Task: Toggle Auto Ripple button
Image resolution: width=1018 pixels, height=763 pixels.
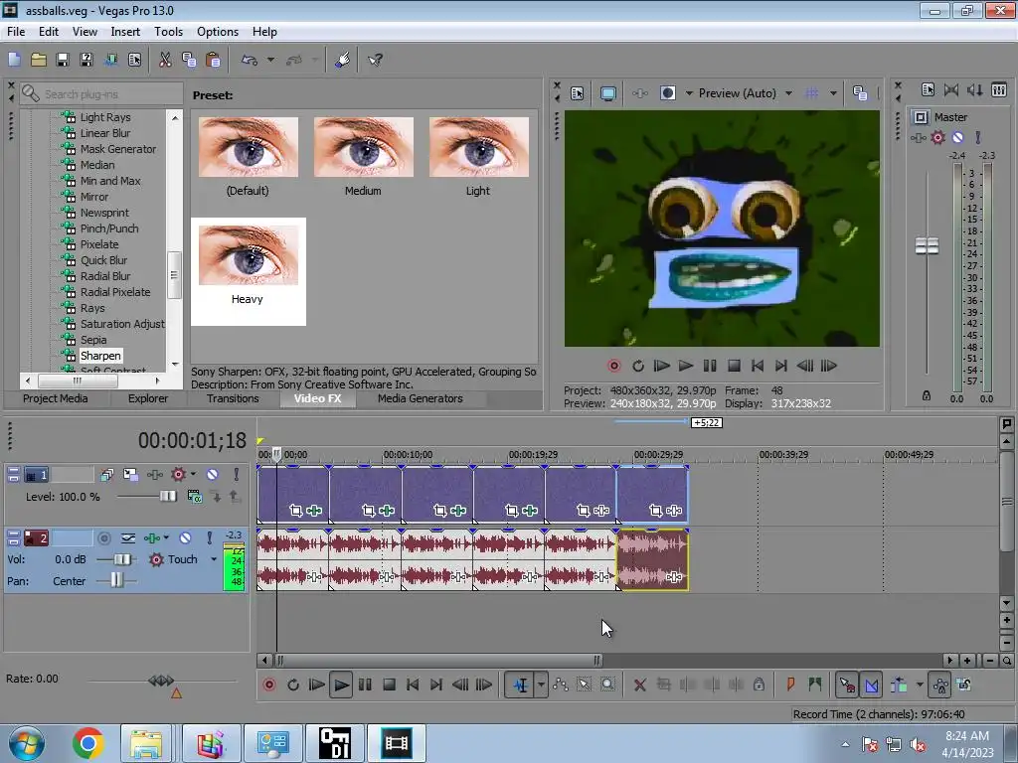Action: pyautogui.click(x=899, y=685)
